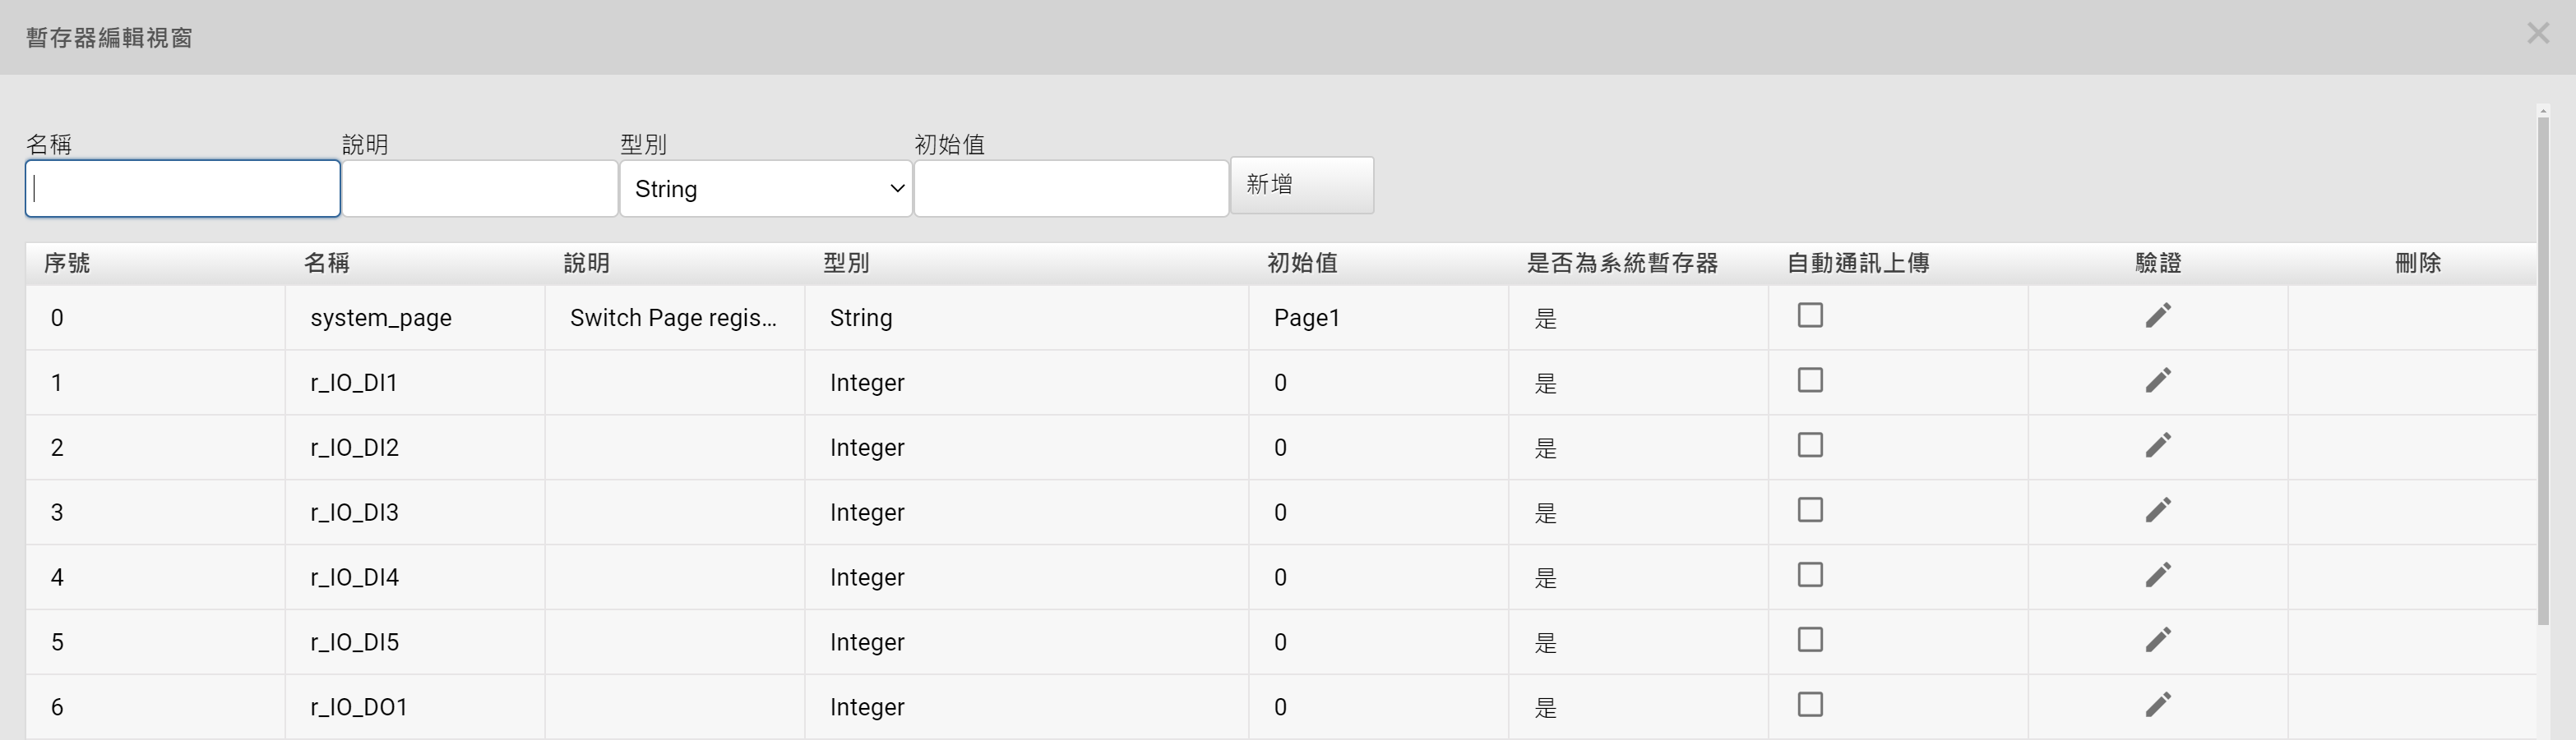Check auto upload box for r_IO_DI2
2576x740 pixels.
tap(1810, 445)
